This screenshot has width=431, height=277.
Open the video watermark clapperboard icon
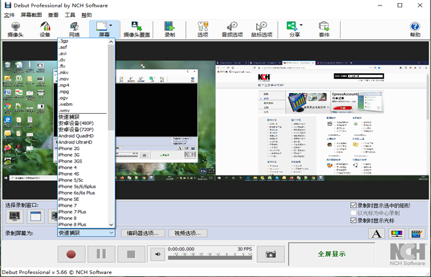[417, 234]
